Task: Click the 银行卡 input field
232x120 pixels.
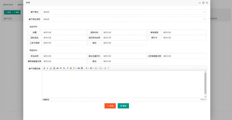Action: [184, 38]
